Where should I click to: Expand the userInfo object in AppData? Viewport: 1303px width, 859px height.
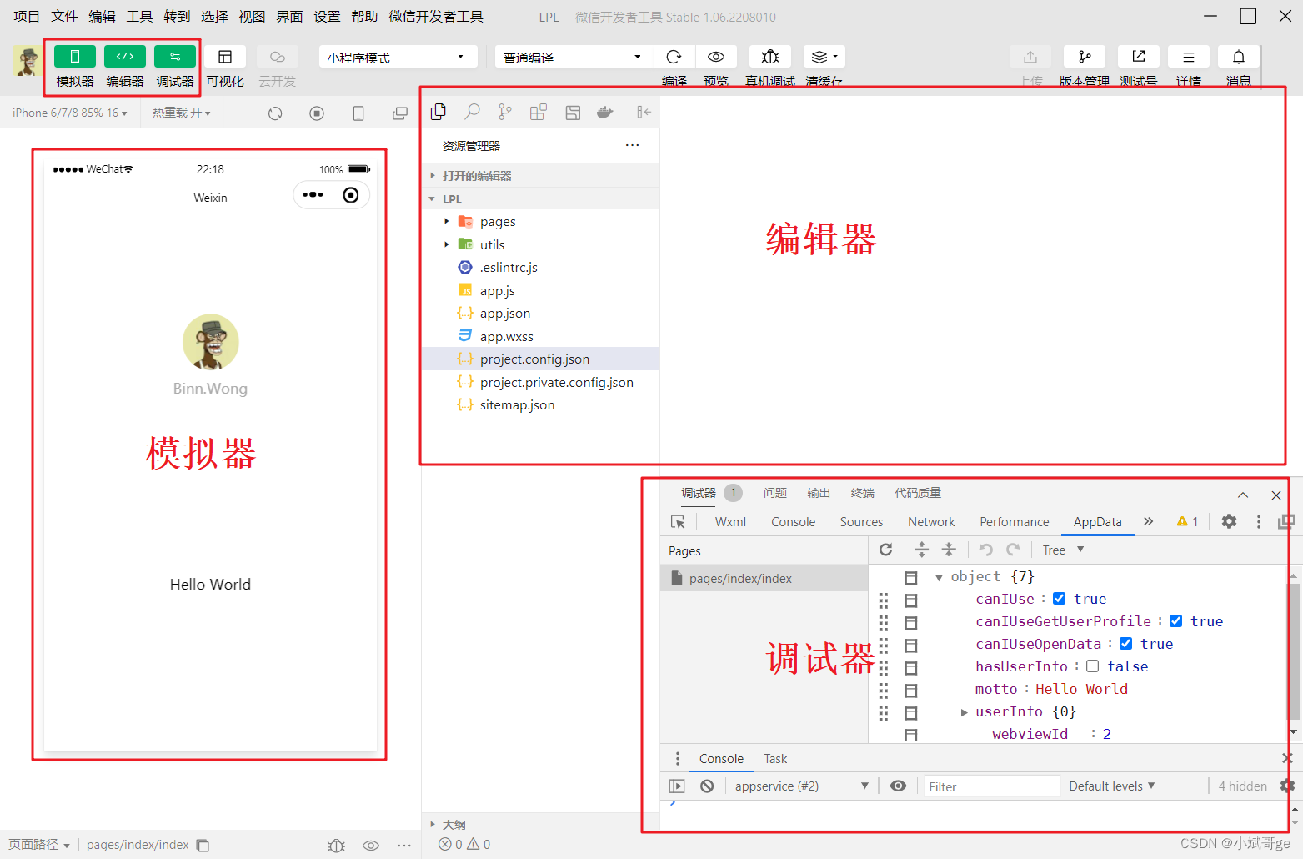click(965, 711)
